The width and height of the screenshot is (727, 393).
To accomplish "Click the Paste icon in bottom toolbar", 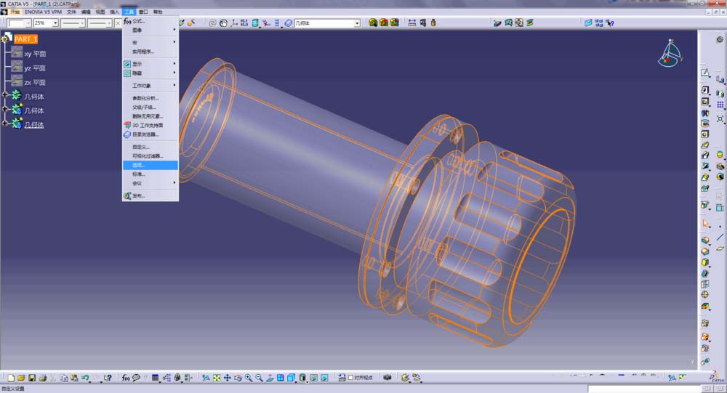I will coord(74,378).
